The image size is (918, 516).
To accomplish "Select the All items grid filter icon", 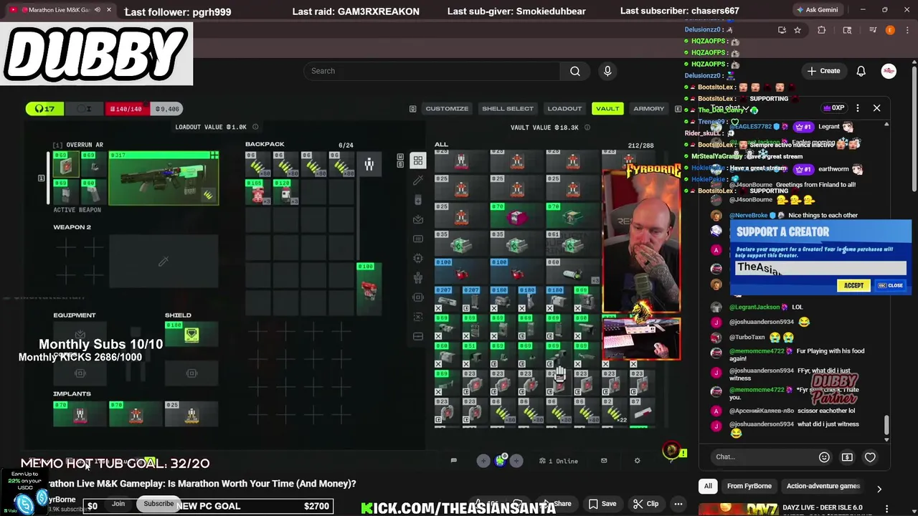I will tap(418, 161).
